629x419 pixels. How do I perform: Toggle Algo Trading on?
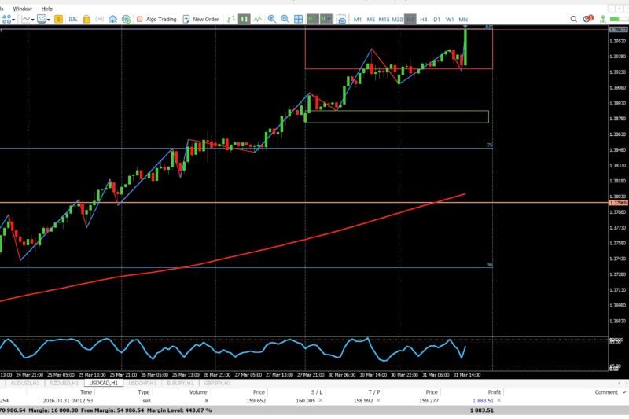coord(156,19)
